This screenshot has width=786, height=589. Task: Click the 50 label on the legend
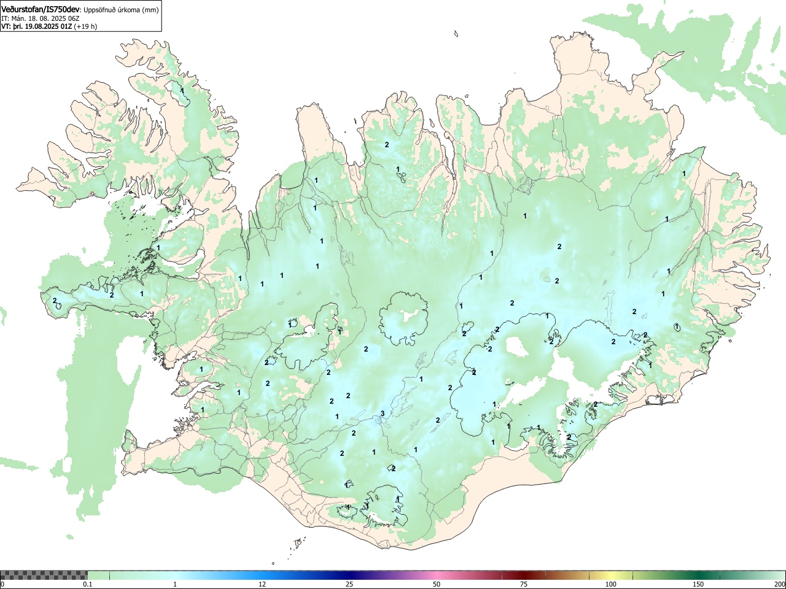[x=437, y=584]
